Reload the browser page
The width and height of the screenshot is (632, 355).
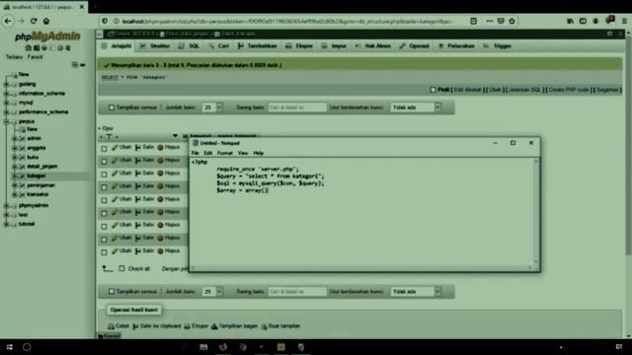pos(34,21)
